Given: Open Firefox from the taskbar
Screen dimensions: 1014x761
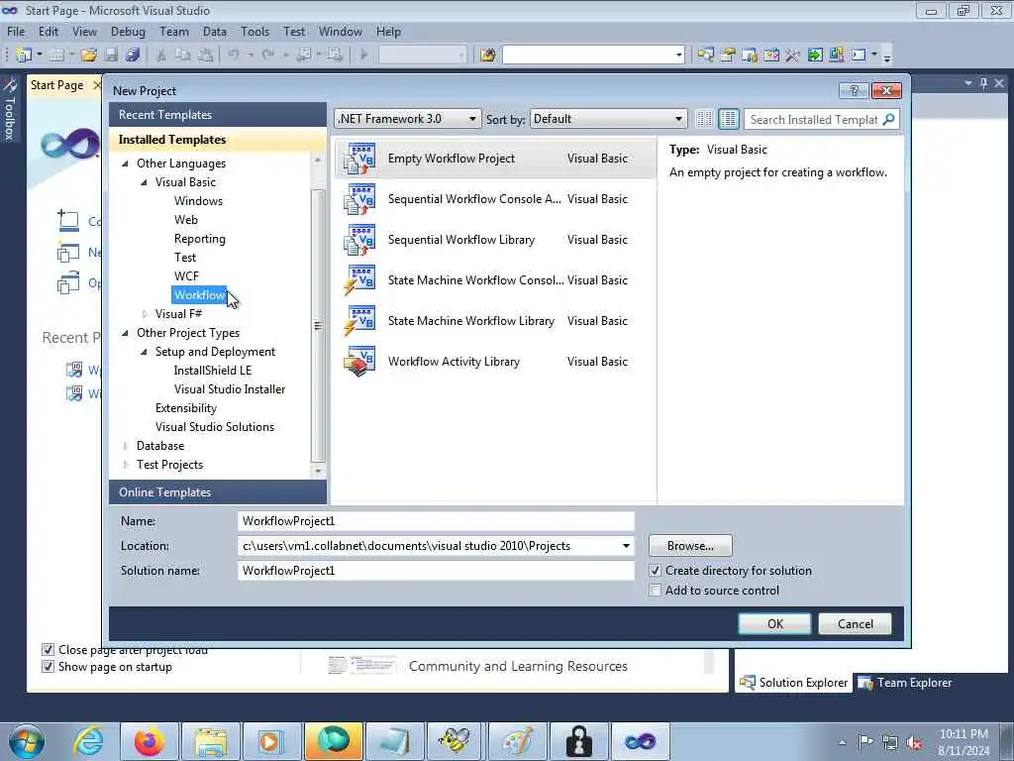Looking at the screenshot, I should [x=150, y=741].
